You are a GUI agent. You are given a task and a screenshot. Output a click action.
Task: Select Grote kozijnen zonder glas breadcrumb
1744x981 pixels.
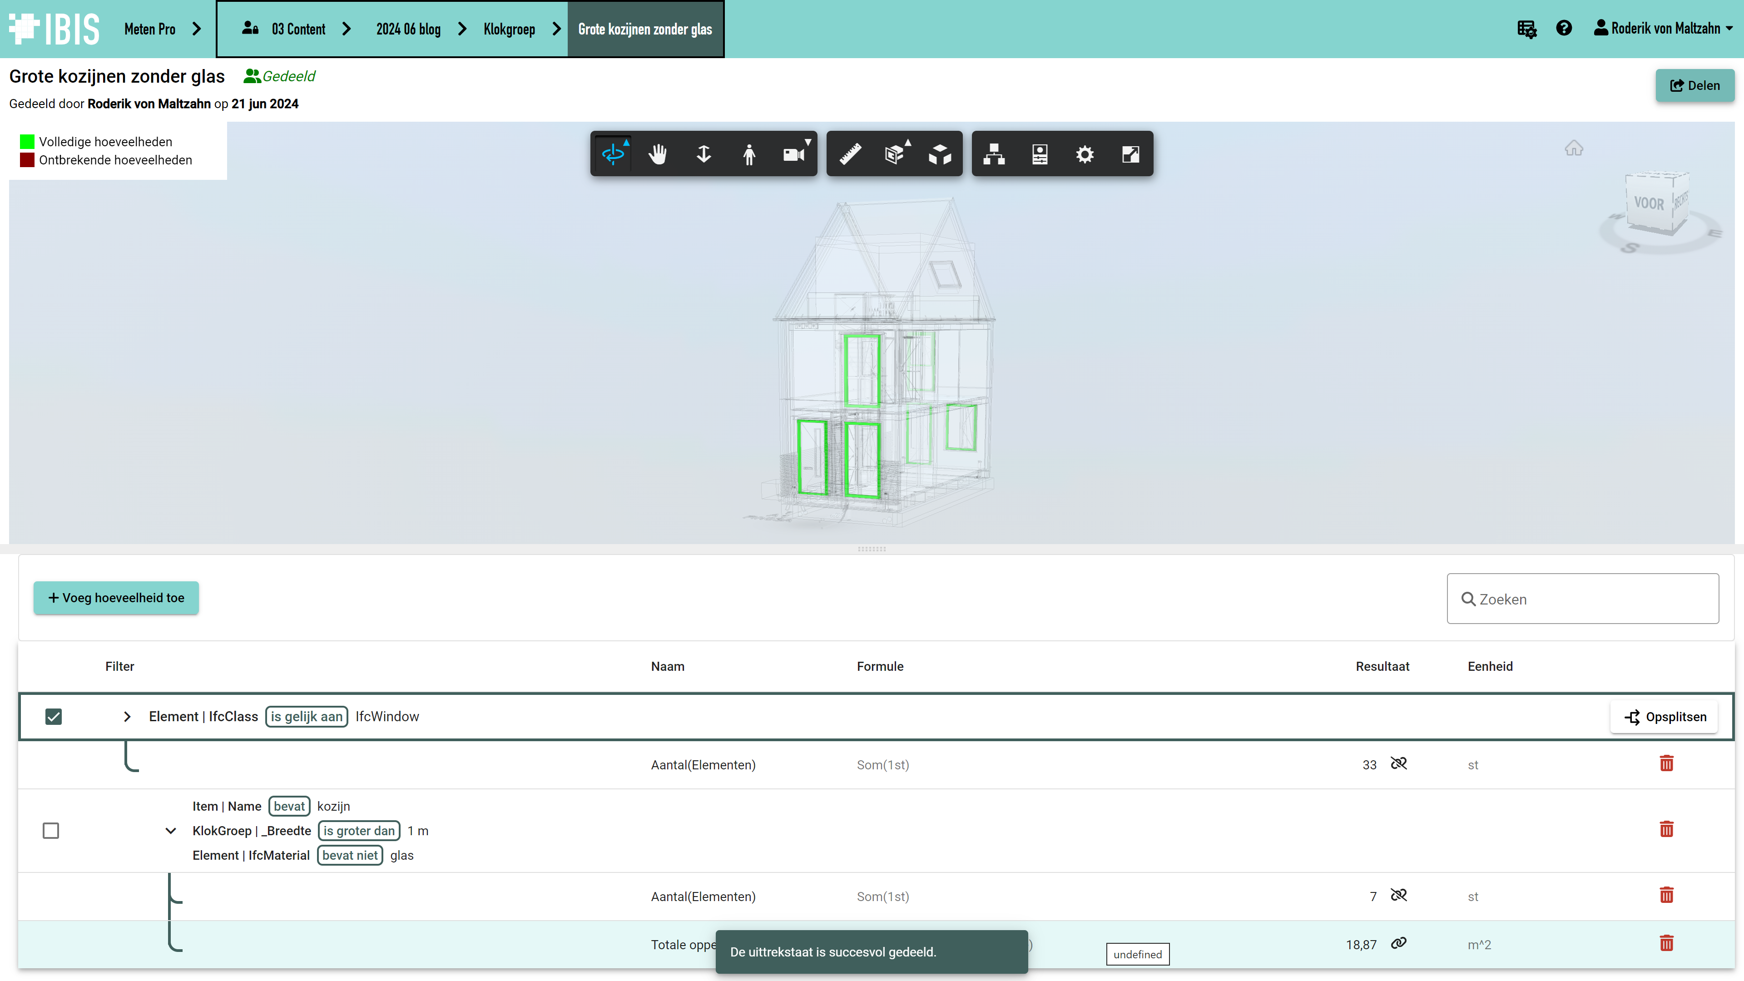pos(645,29)
